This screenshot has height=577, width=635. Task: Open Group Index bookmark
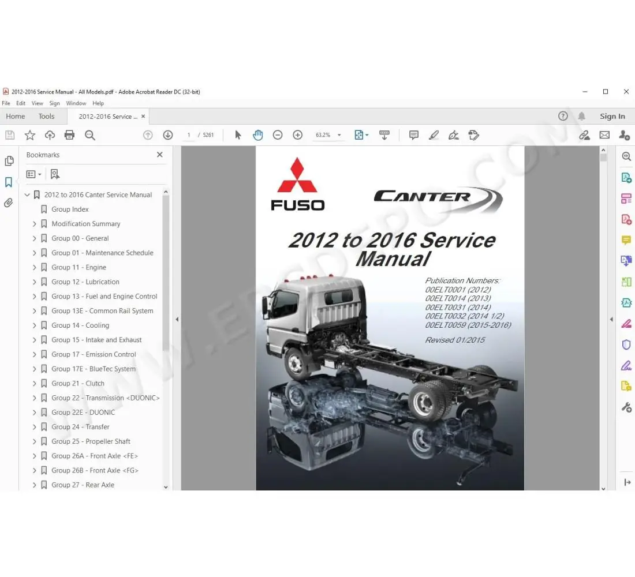tap(70, 209)
